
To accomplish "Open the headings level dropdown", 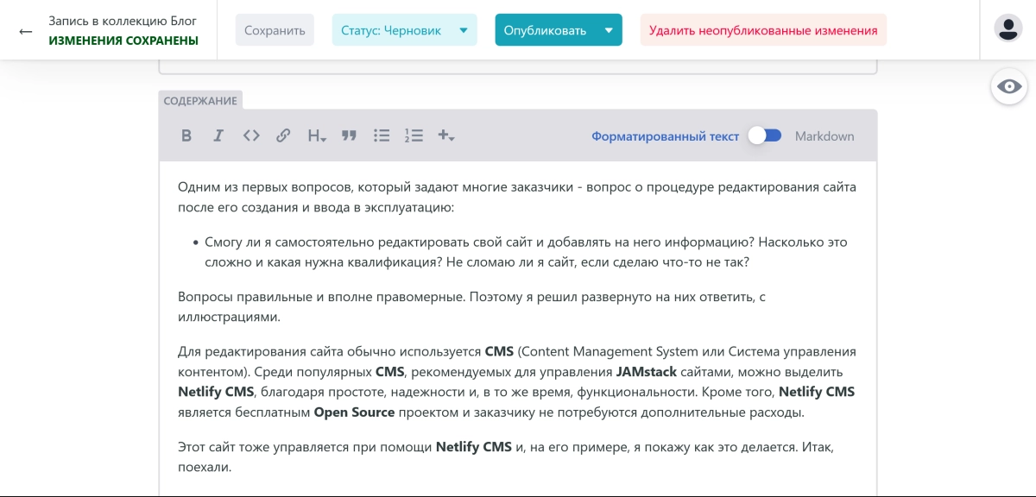I will 317,135.
